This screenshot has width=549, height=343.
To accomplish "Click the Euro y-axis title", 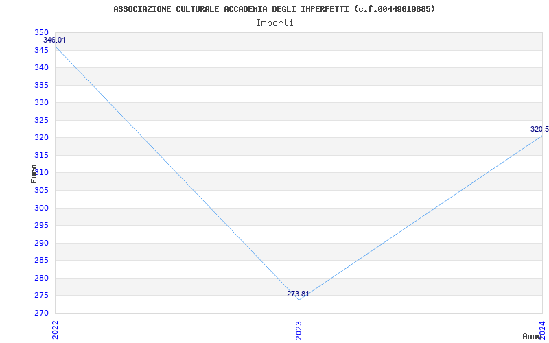I will click(x=34, y=174).
